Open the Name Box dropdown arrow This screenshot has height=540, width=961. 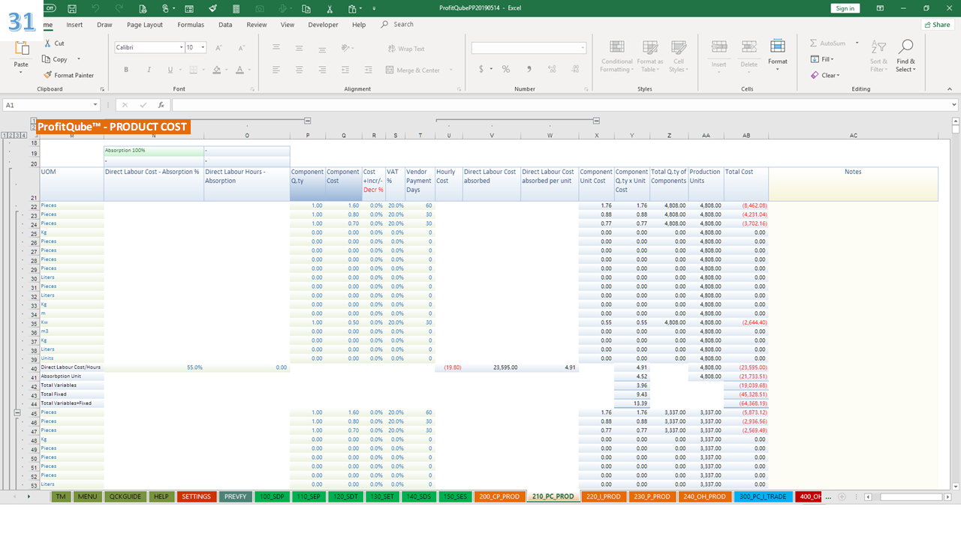coord(95,105)
